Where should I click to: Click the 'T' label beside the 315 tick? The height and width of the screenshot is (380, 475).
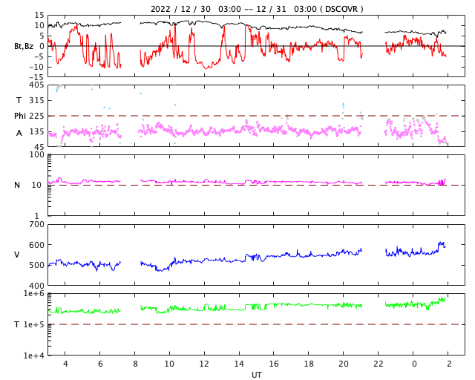point(19,100)
